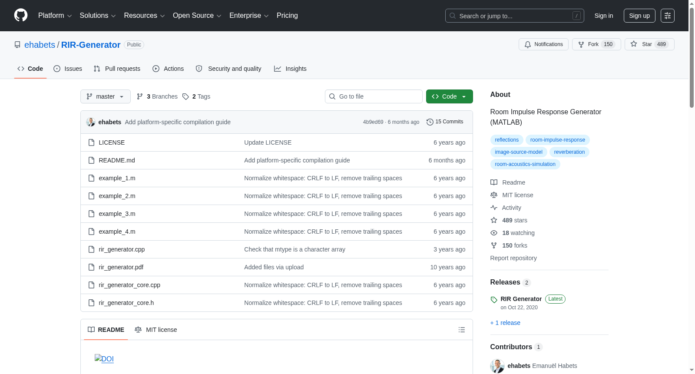Screen dimensions: 695x374
Task: Expand the Solutions menu
Action: [x=98, y=16]
